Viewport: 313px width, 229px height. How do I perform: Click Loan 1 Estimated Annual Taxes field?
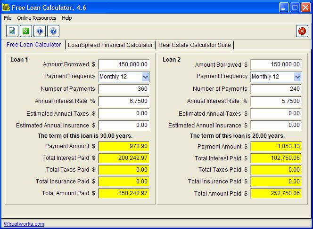click(x=124, y=113)
